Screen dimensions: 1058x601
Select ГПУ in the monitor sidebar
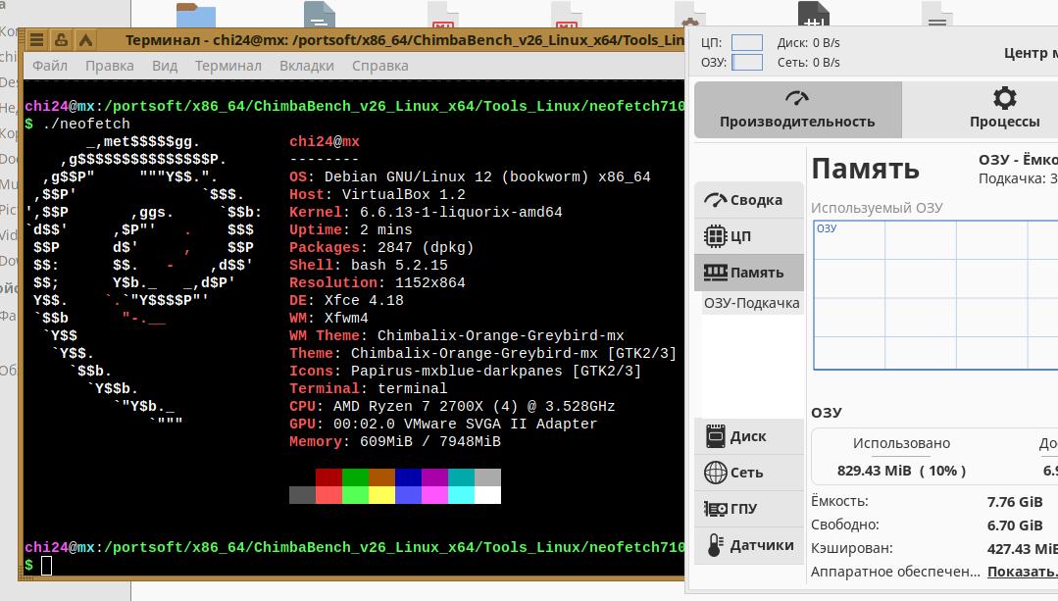pyautogui.click(x=749, y=509)
